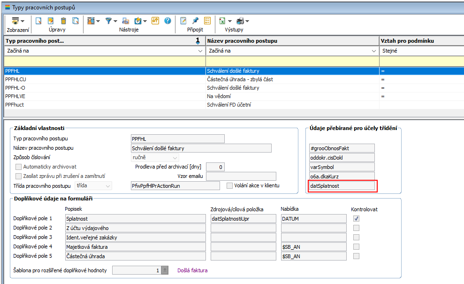
Task: Select the PPFhuct workflow row
Action: (103, 105)
